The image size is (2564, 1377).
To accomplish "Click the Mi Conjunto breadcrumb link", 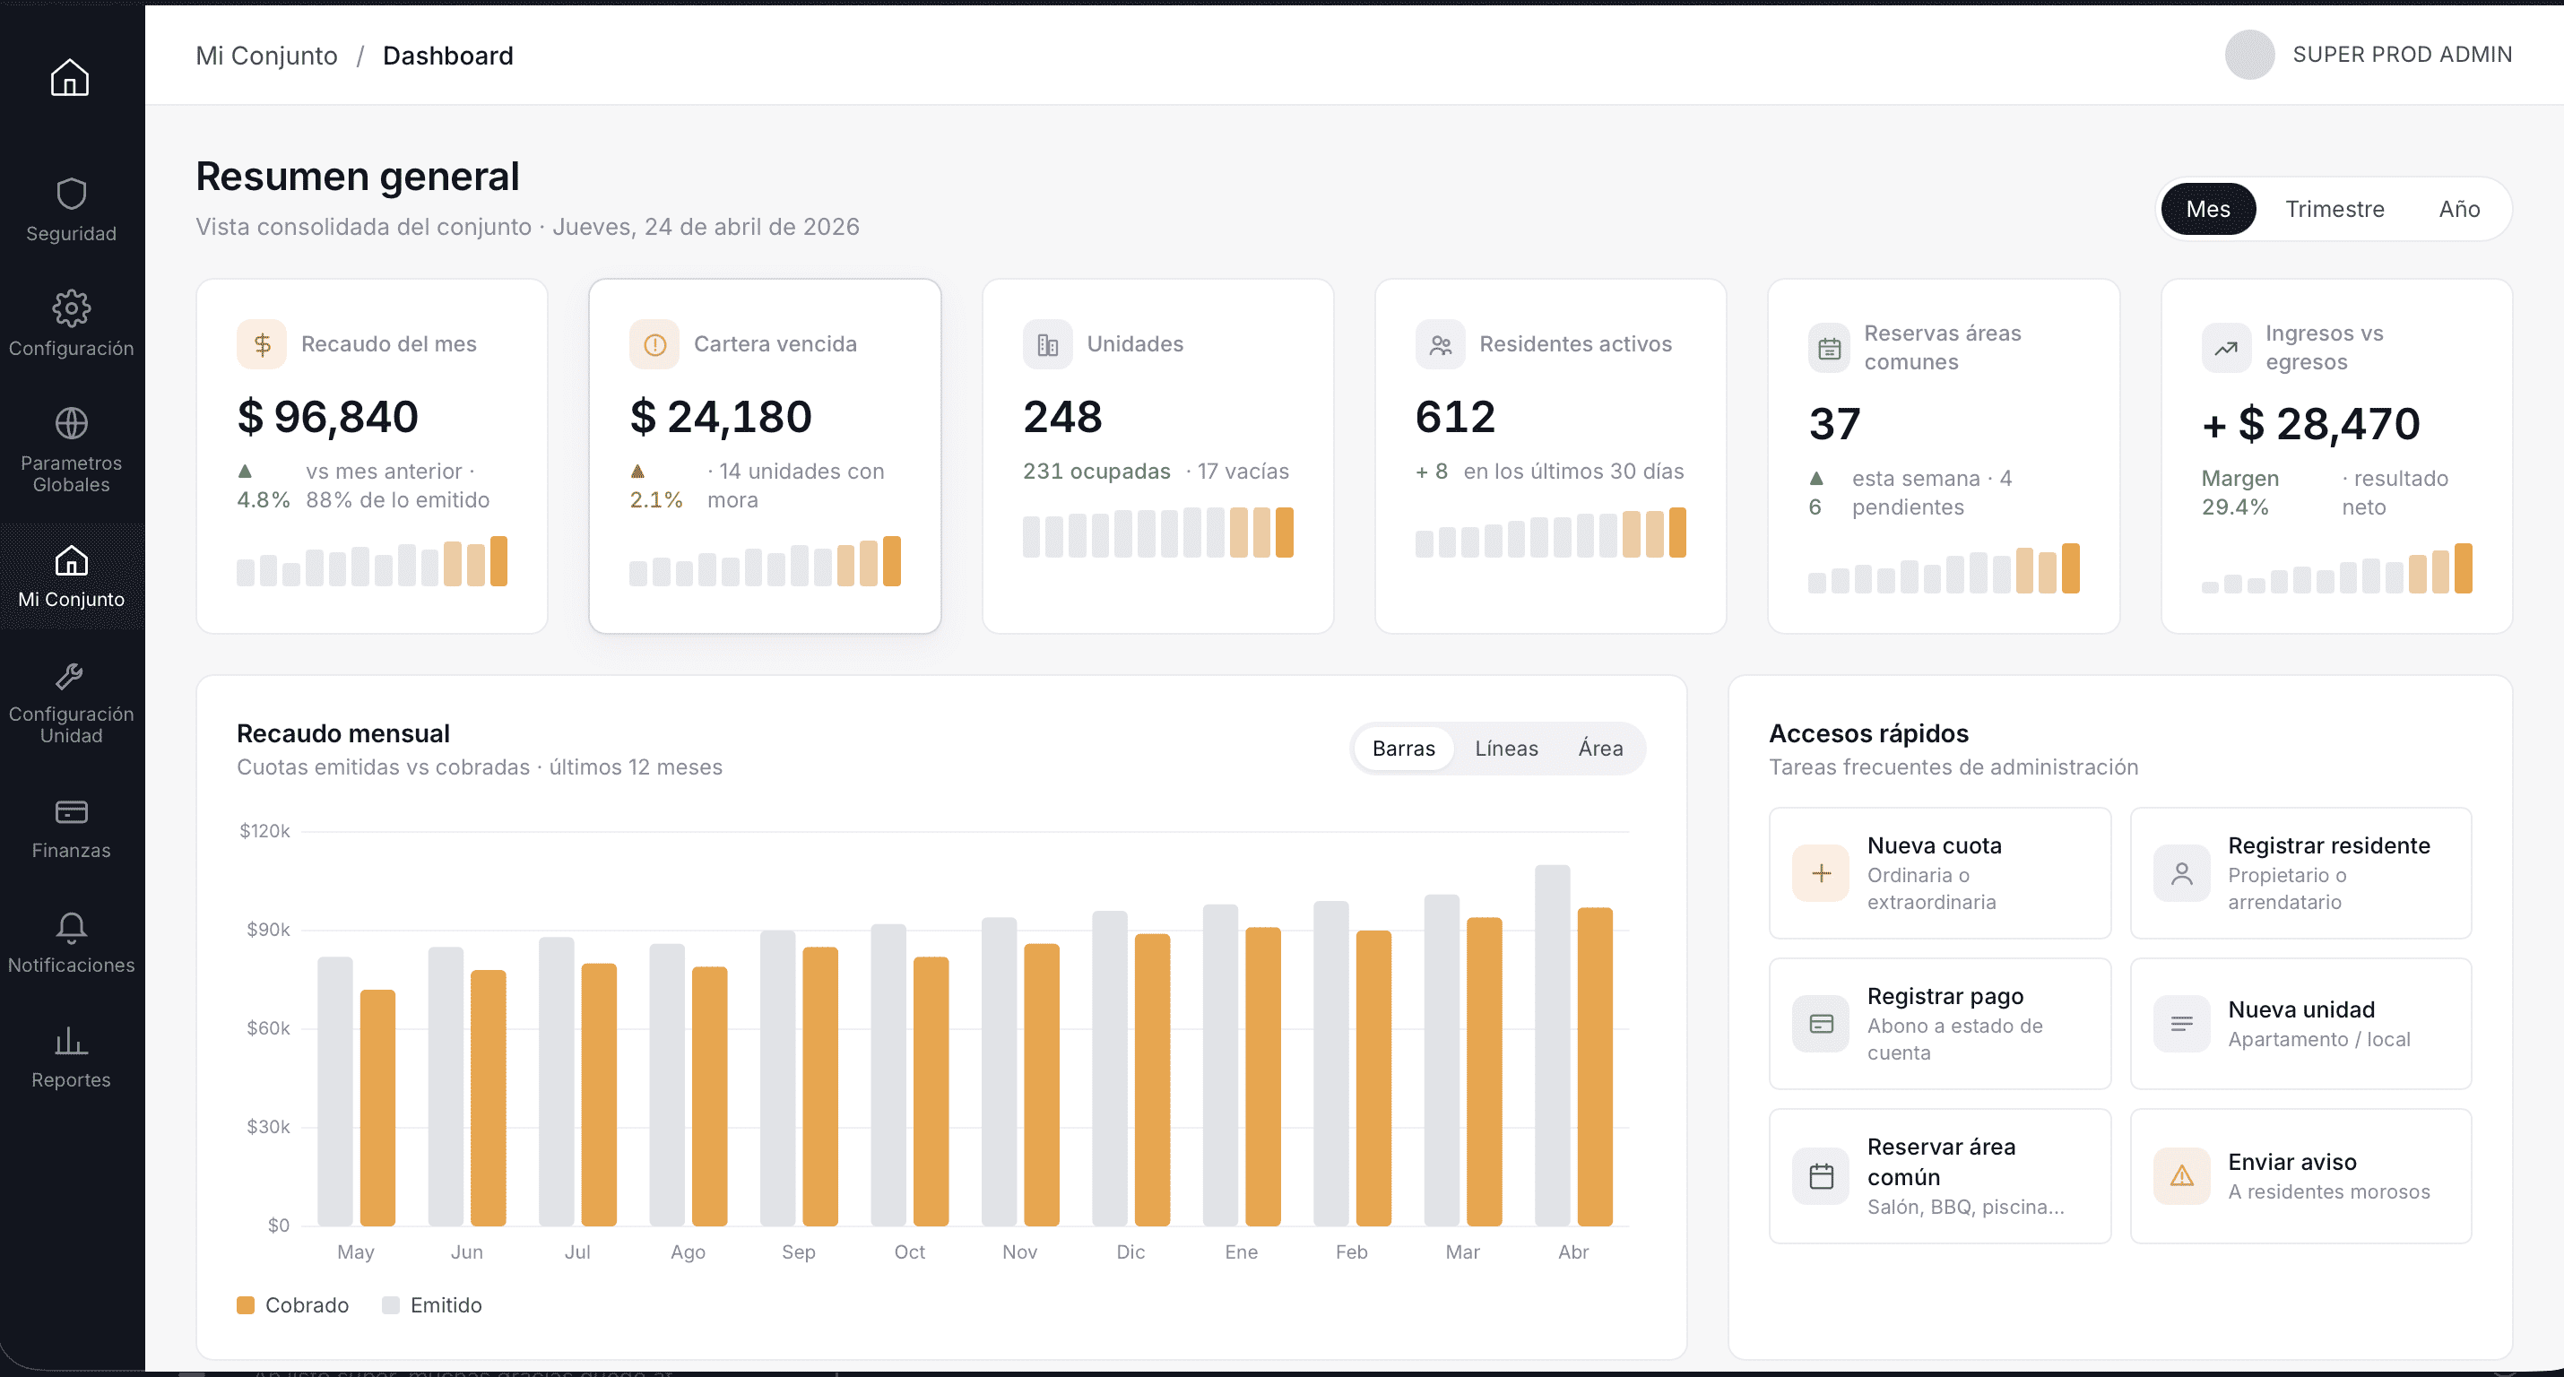I will point(265,56).
